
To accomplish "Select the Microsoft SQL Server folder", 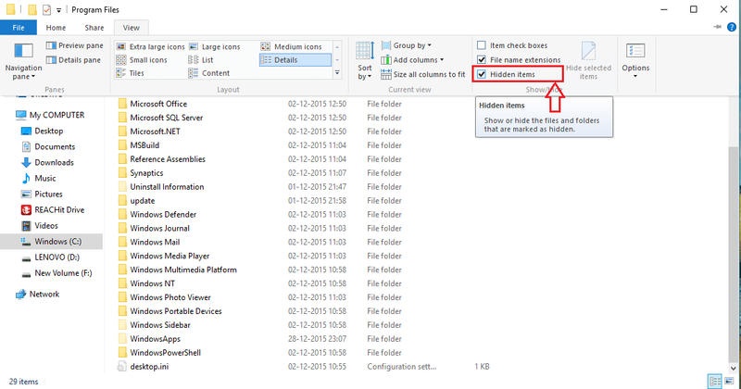I will pos(167,118).
